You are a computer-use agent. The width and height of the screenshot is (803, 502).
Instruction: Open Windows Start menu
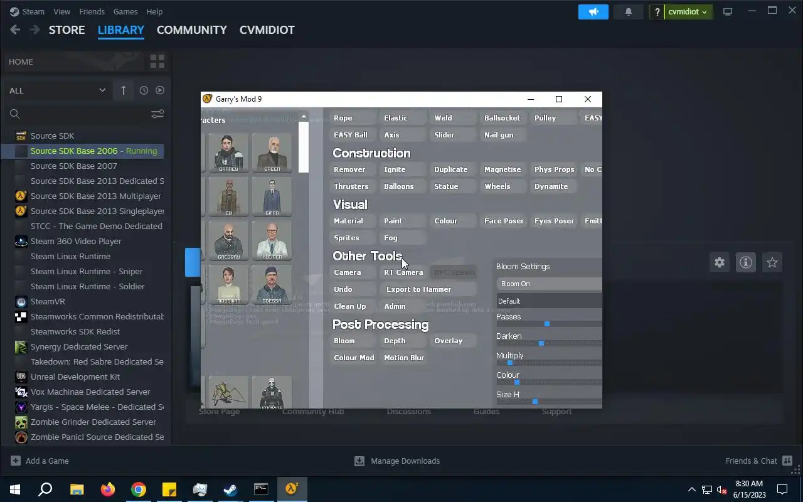pyautogui.click(x=15, y=489)
